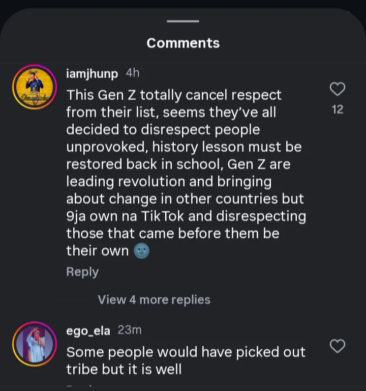This screenshot has height=391, width=366.
Task: Open the ego_ela username link
Action: pyautogui.click(x=88, y=330)
